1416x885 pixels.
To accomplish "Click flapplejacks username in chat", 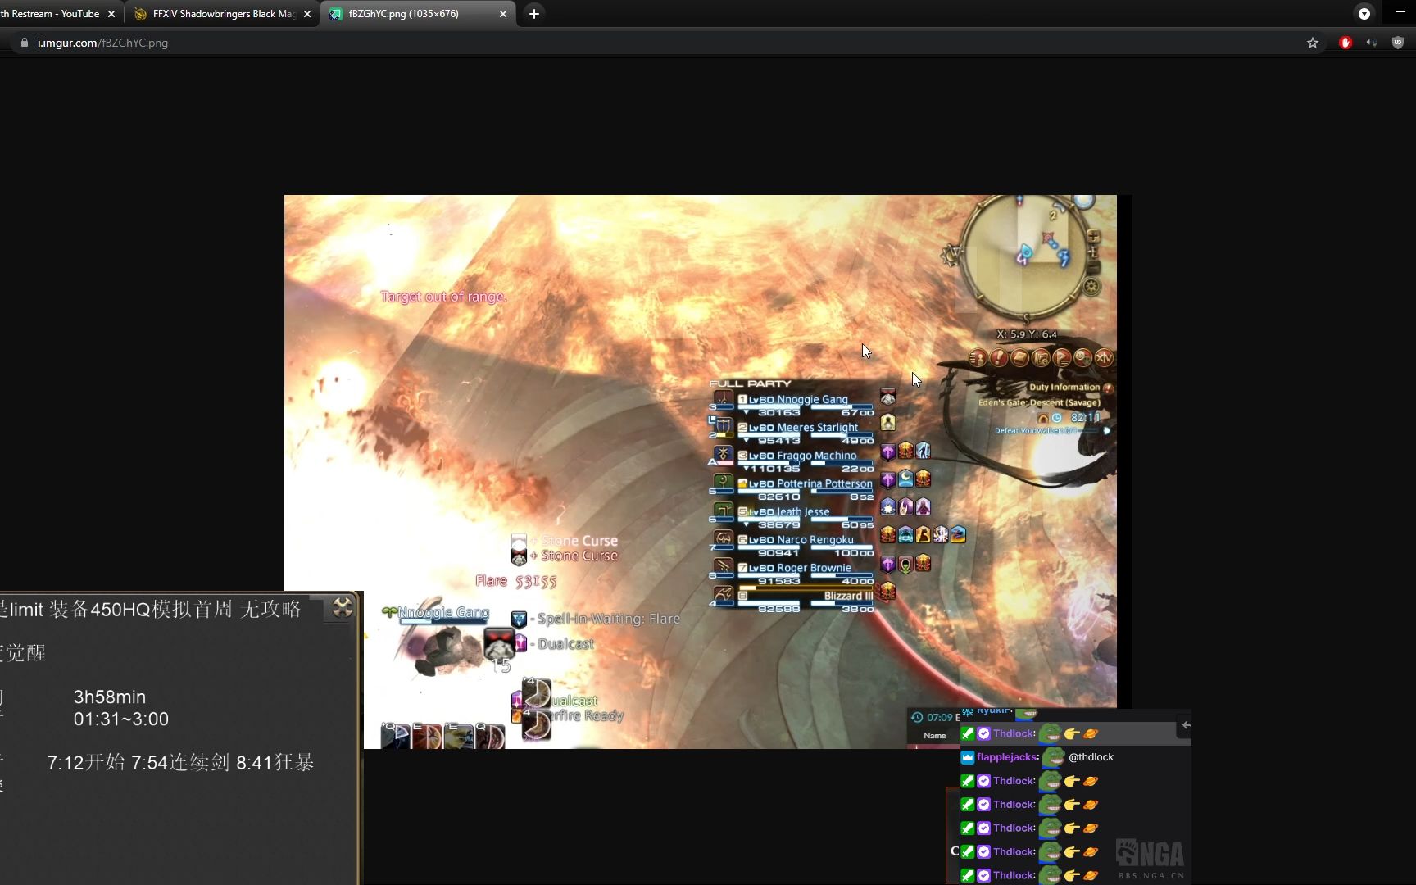I will click(x=1008, y=757).
